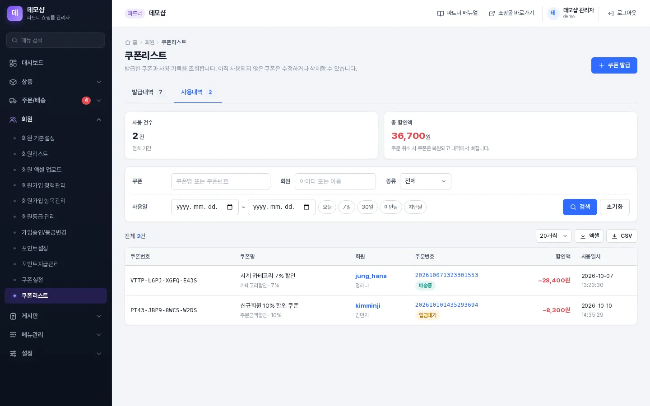Open order number 202610101435293694
The height and width of the screenshot is (406, 650).
446,305
